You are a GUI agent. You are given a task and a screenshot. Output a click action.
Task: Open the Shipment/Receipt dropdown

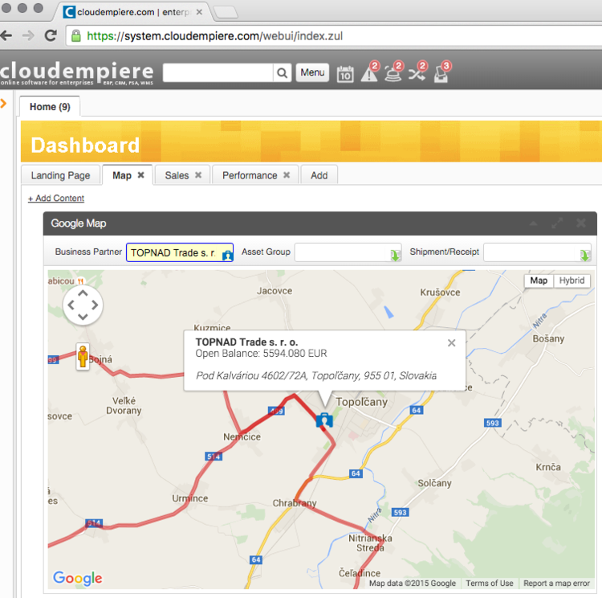pyautogui.click(x=584, y=254)
